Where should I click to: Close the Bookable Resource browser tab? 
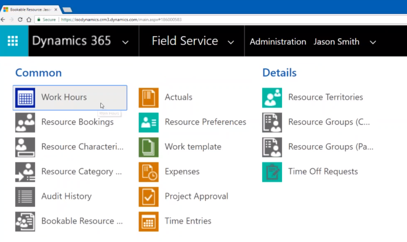56,10
